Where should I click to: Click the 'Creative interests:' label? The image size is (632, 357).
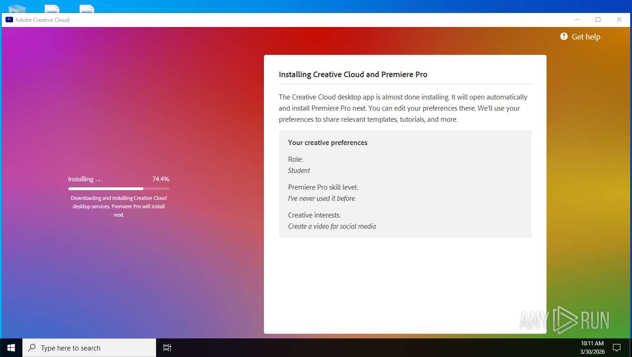[314, 215]
